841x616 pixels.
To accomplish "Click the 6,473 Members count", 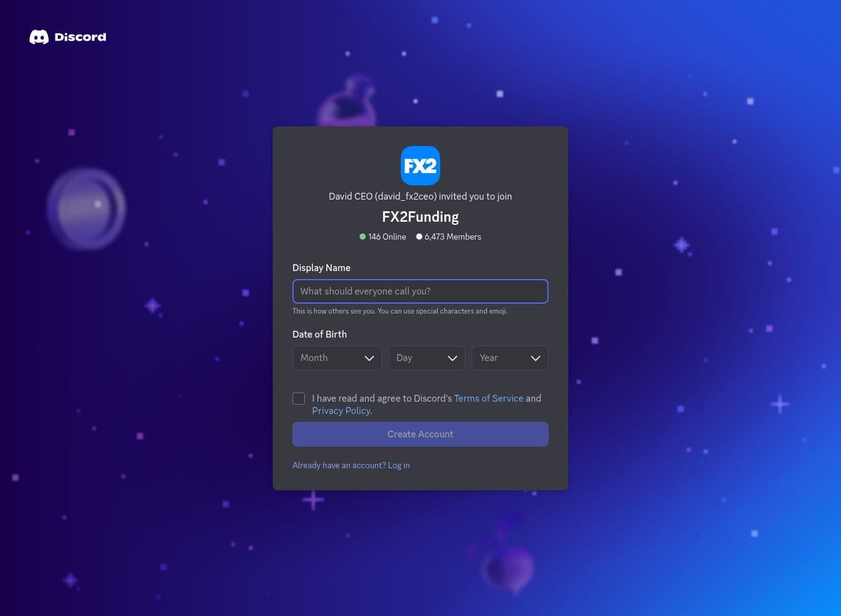I will pyautogui.click(x=449, y=237).
